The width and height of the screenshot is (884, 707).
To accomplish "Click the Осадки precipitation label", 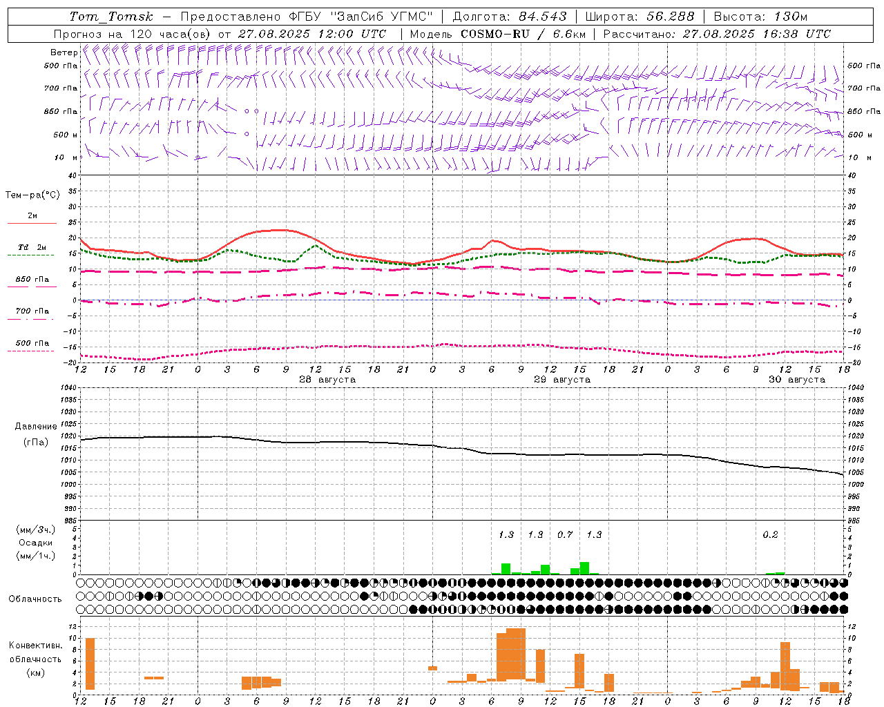I will [36, 543].
